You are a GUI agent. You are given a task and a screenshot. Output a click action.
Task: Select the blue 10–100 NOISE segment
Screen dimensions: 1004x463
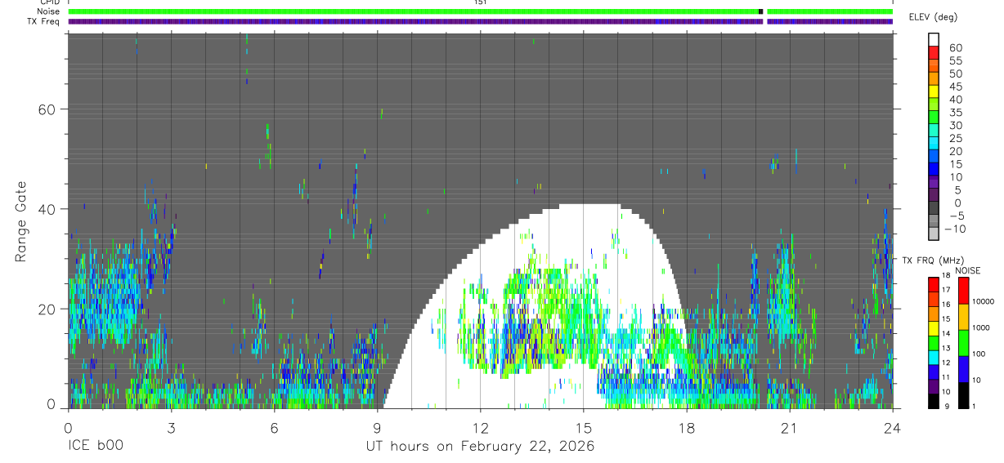tap(963, 369)
